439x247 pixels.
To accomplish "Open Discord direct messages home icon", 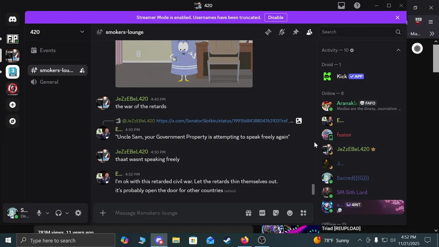I will (13, 20).
